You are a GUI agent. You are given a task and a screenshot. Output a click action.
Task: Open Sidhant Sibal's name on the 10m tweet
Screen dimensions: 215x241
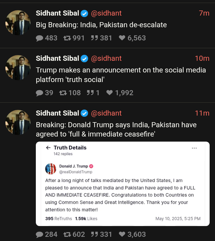coord(58,58)
